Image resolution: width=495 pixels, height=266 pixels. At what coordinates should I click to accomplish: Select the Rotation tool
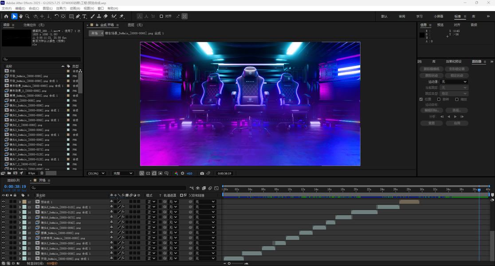click(56, 16)
